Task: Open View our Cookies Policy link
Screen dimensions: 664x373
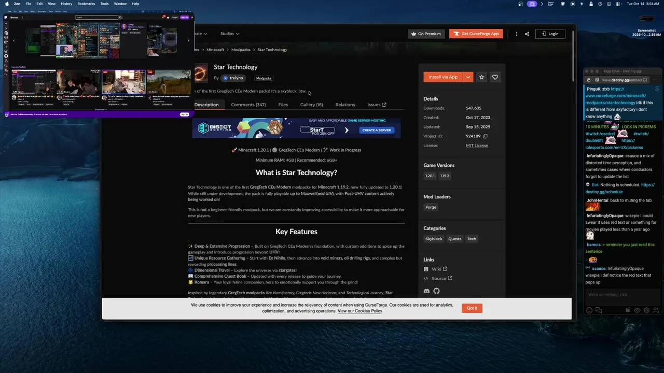Action: tap(359, 311)
